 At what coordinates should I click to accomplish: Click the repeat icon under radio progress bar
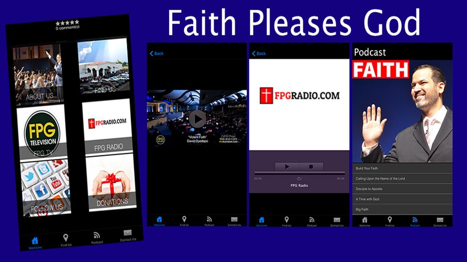[x=299, y=178]
